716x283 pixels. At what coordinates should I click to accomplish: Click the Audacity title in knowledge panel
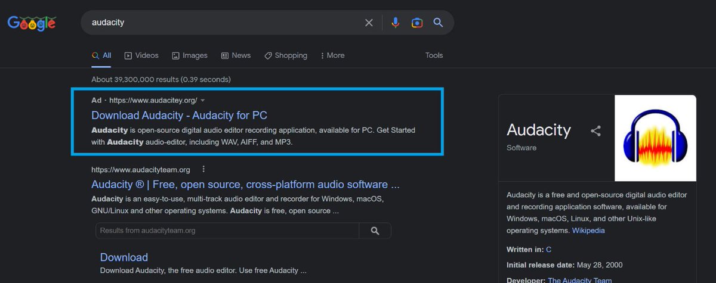[x=539, y=130]
